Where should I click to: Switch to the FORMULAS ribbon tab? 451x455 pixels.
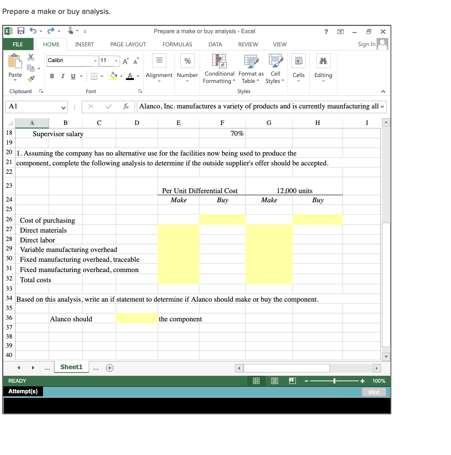point(177,44)
